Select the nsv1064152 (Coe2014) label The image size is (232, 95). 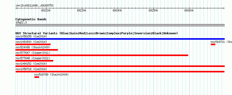click(x=31, y=64)
